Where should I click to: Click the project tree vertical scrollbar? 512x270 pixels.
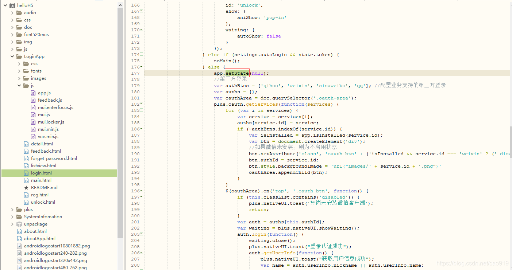pos(120,123)
